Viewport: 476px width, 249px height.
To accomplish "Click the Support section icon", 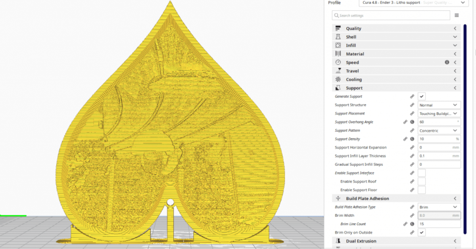I will click(x=338, y=88).
